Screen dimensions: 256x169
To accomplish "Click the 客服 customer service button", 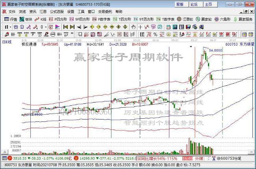I will (182, 4).
